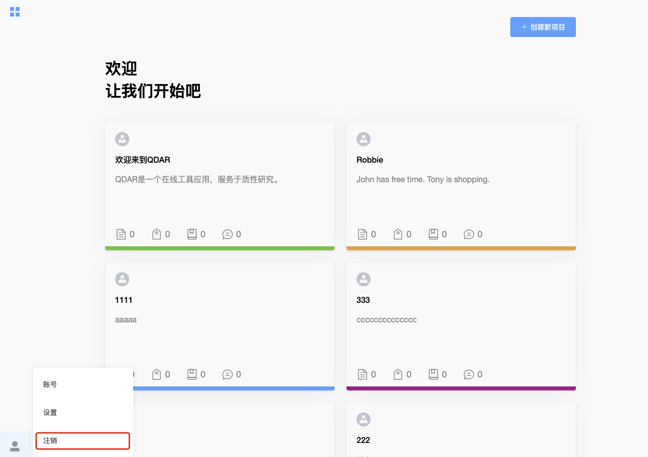The image size is (648, 457).
Task: Click the document icon on Robbie card
Action: (x=362, y=234)
